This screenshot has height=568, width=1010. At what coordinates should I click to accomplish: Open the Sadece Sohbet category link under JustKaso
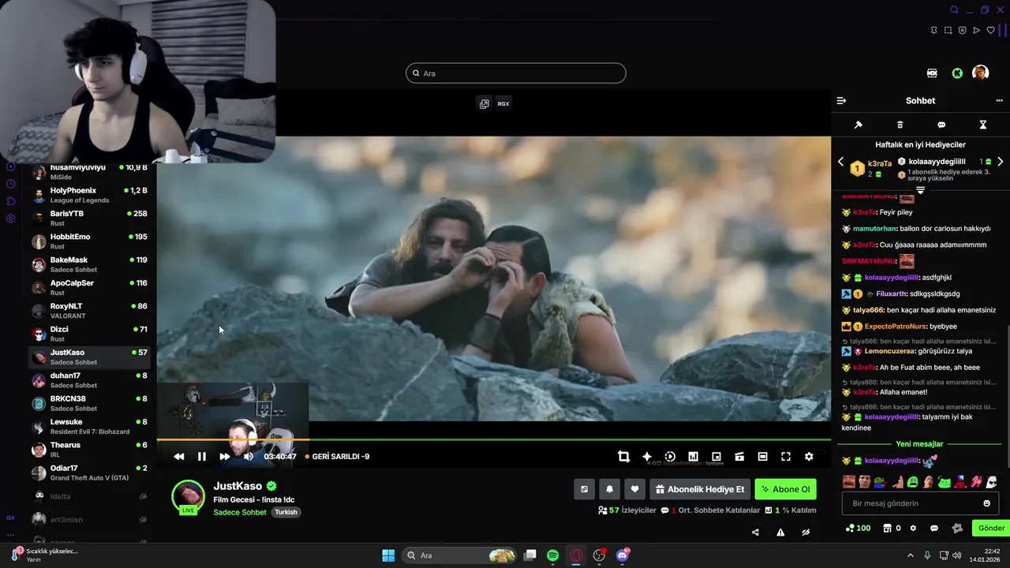click(x=240, y=512)
